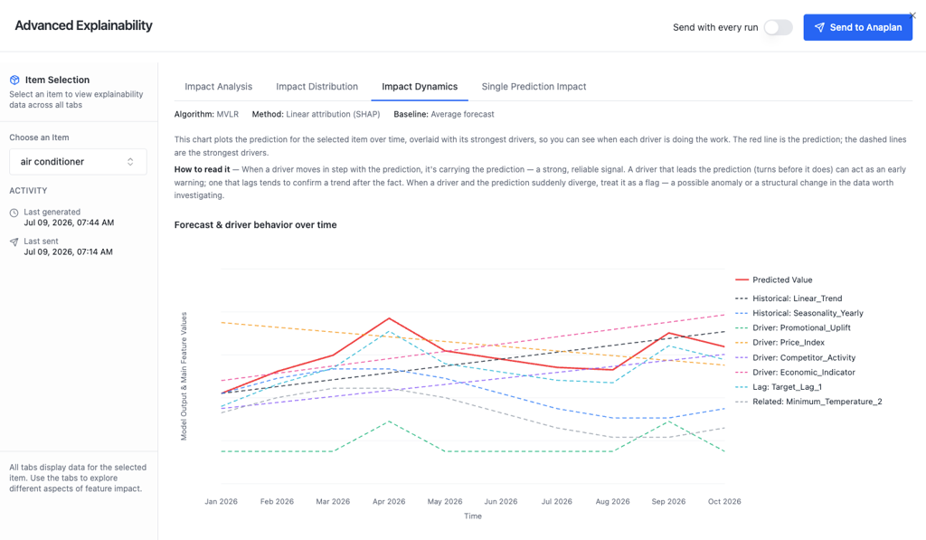Click the Last sent paper-plane icon
Viewport: 926px width, 540px height.
tap(14, 242)
